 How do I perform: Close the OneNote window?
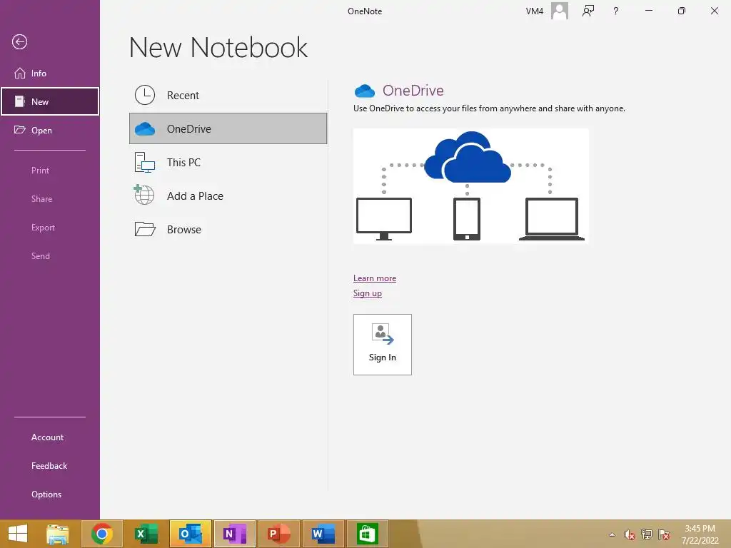click(714, 11)
